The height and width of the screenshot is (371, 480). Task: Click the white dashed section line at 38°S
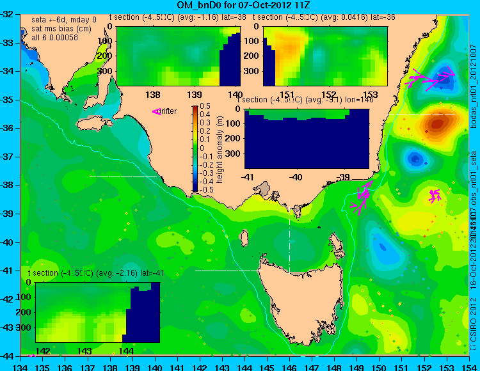[x=123, y=177]
